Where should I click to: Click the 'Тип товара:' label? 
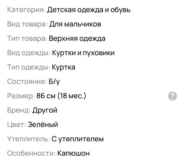(27, 39)
